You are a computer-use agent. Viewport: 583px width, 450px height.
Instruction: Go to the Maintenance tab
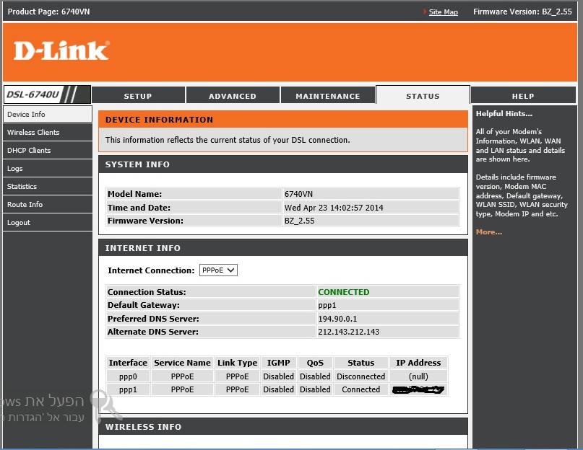[327, 96]
